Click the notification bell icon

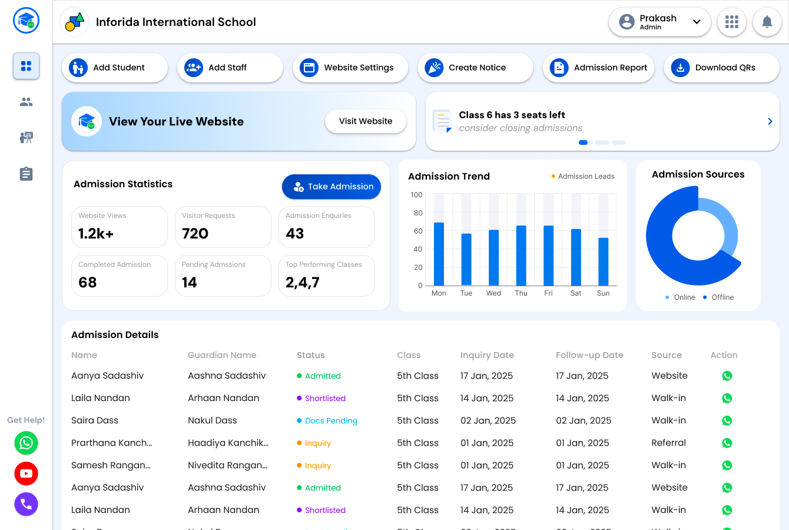tap(767, 22)
